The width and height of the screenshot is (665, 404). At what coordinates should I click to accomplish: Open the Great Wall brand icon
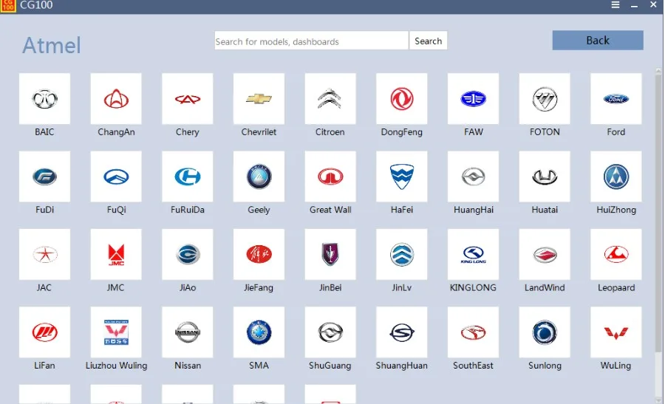click(x=330, y=177)
